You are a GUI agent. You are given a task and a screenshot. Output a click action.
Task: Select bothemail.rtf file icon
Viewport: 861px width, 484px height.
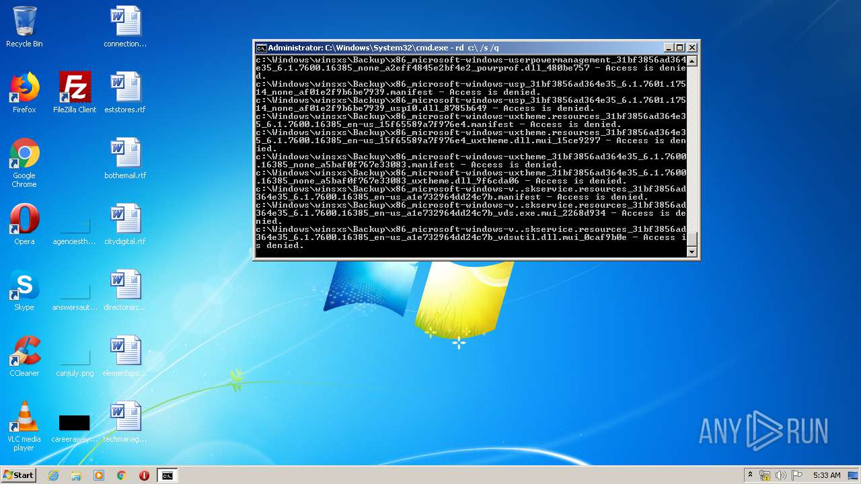(125, 159)
